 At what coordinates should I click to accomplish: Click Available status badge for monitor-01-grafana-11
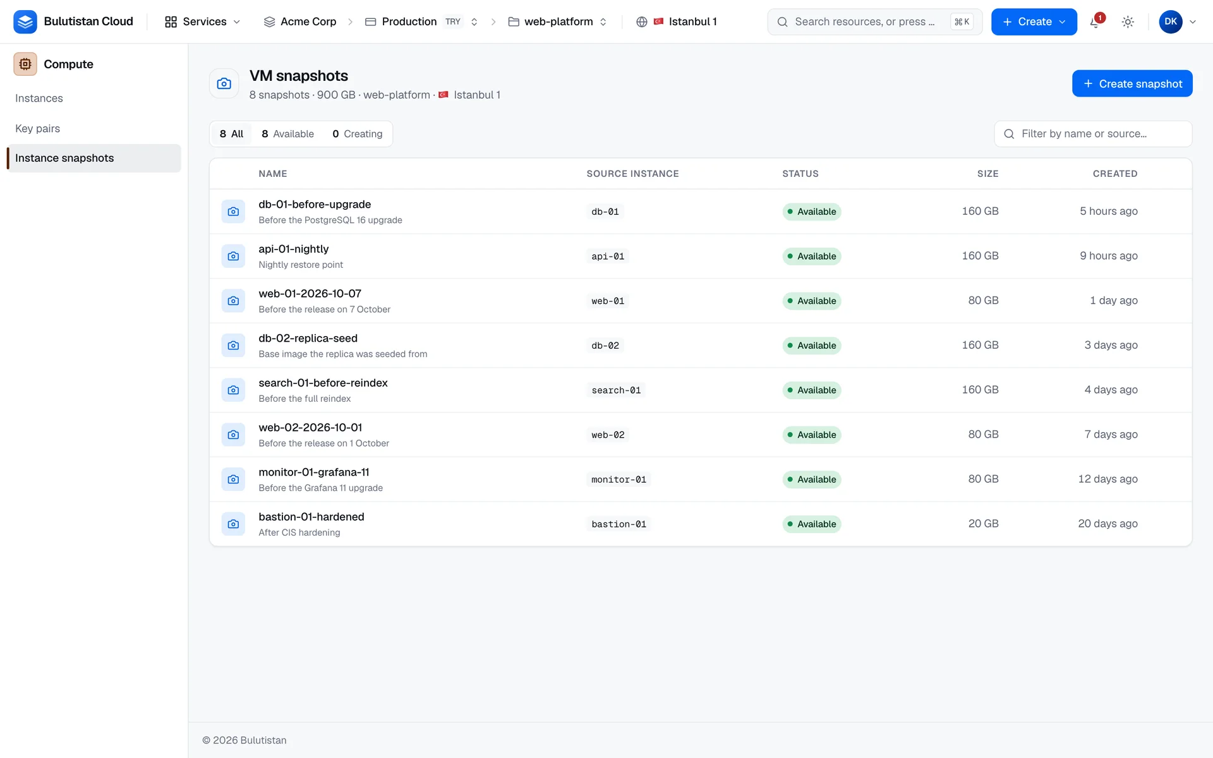[812, 479]
